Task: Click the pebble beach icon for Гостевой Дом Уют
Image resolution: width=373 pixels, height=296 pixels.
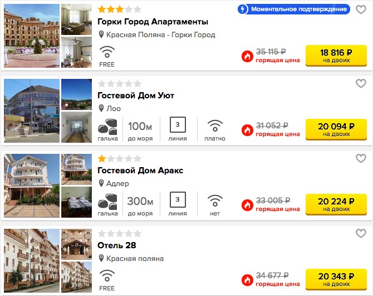Action: pyautogui.click(x=107, y=126)
